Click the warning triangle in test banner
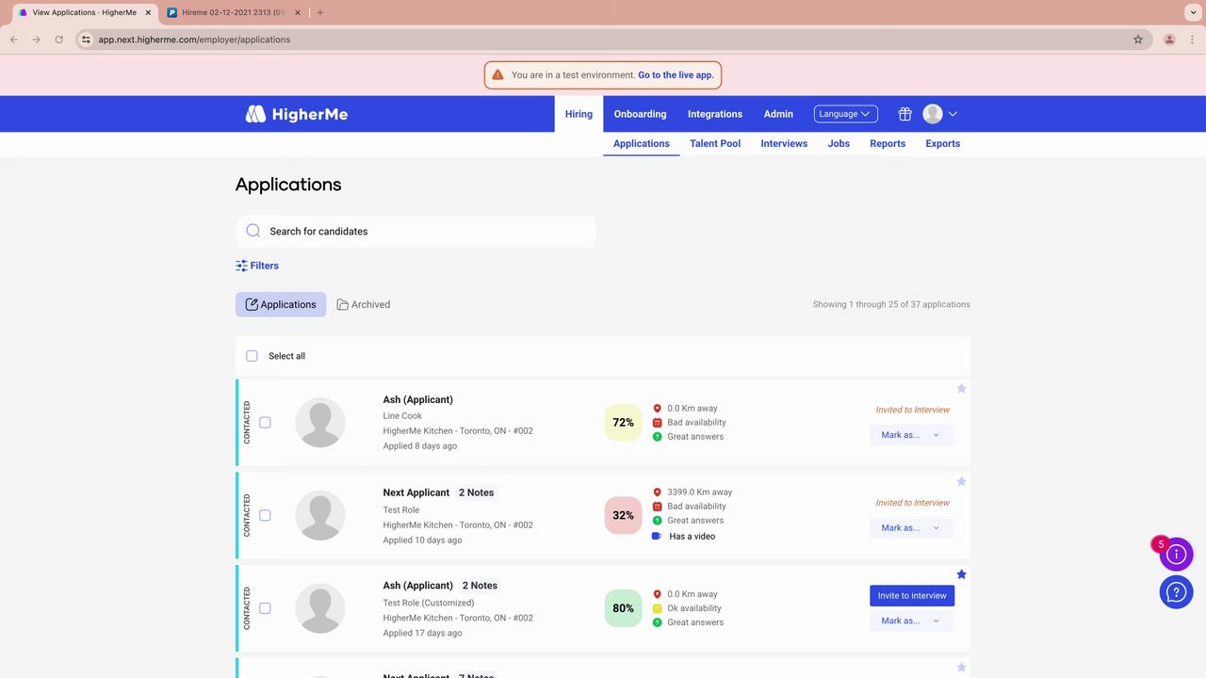This screenshot has width=1206, height=678. [x=497, y=74]
